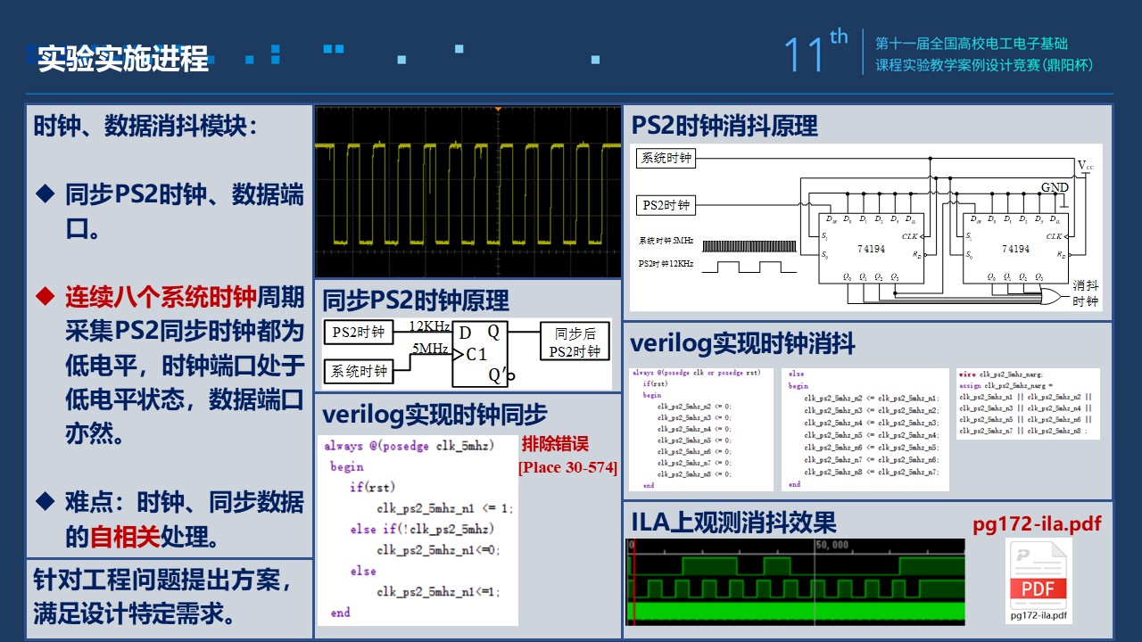Open the ILA debounce waveform capture
Viewport: 1142px width, 642px height.
coord(796,580)
